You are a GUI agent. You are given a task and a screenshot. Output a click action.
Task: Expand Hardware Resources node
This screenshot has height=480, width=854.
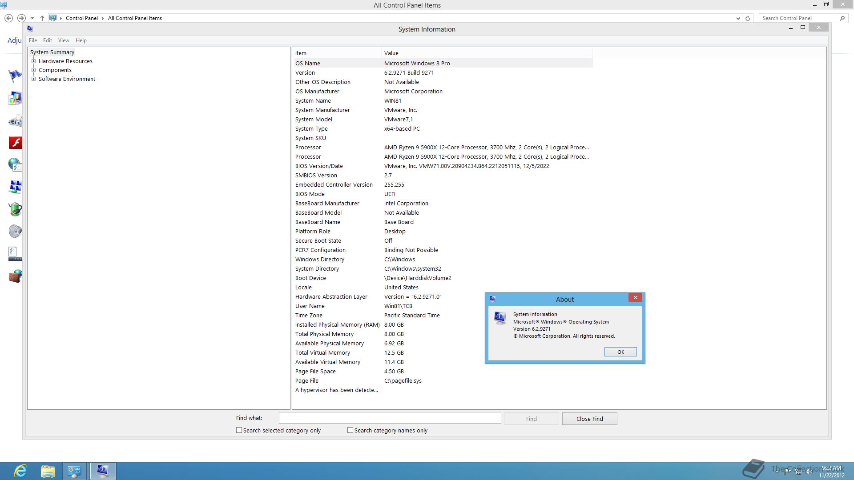(x=33, y=61)
